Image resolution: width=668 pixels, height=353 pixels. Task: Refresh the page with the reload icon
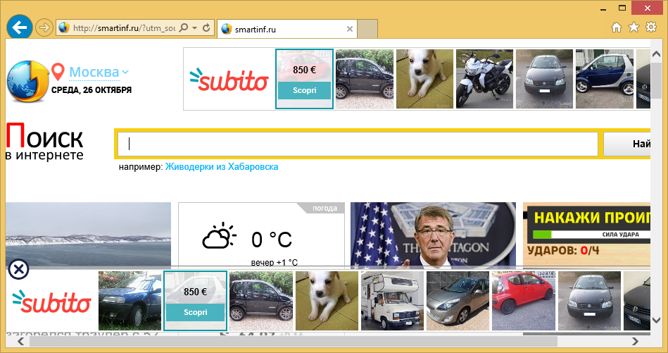coord(206,28)
